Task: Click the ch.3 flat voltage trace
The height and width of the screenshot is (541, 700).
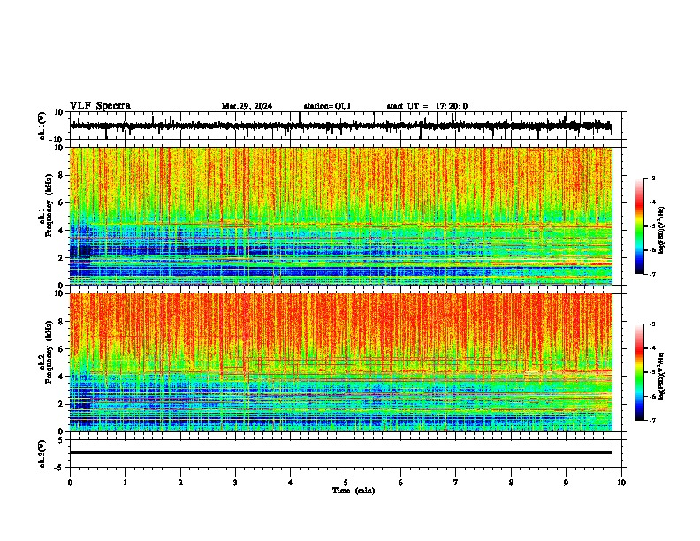Action: [341, 453]
